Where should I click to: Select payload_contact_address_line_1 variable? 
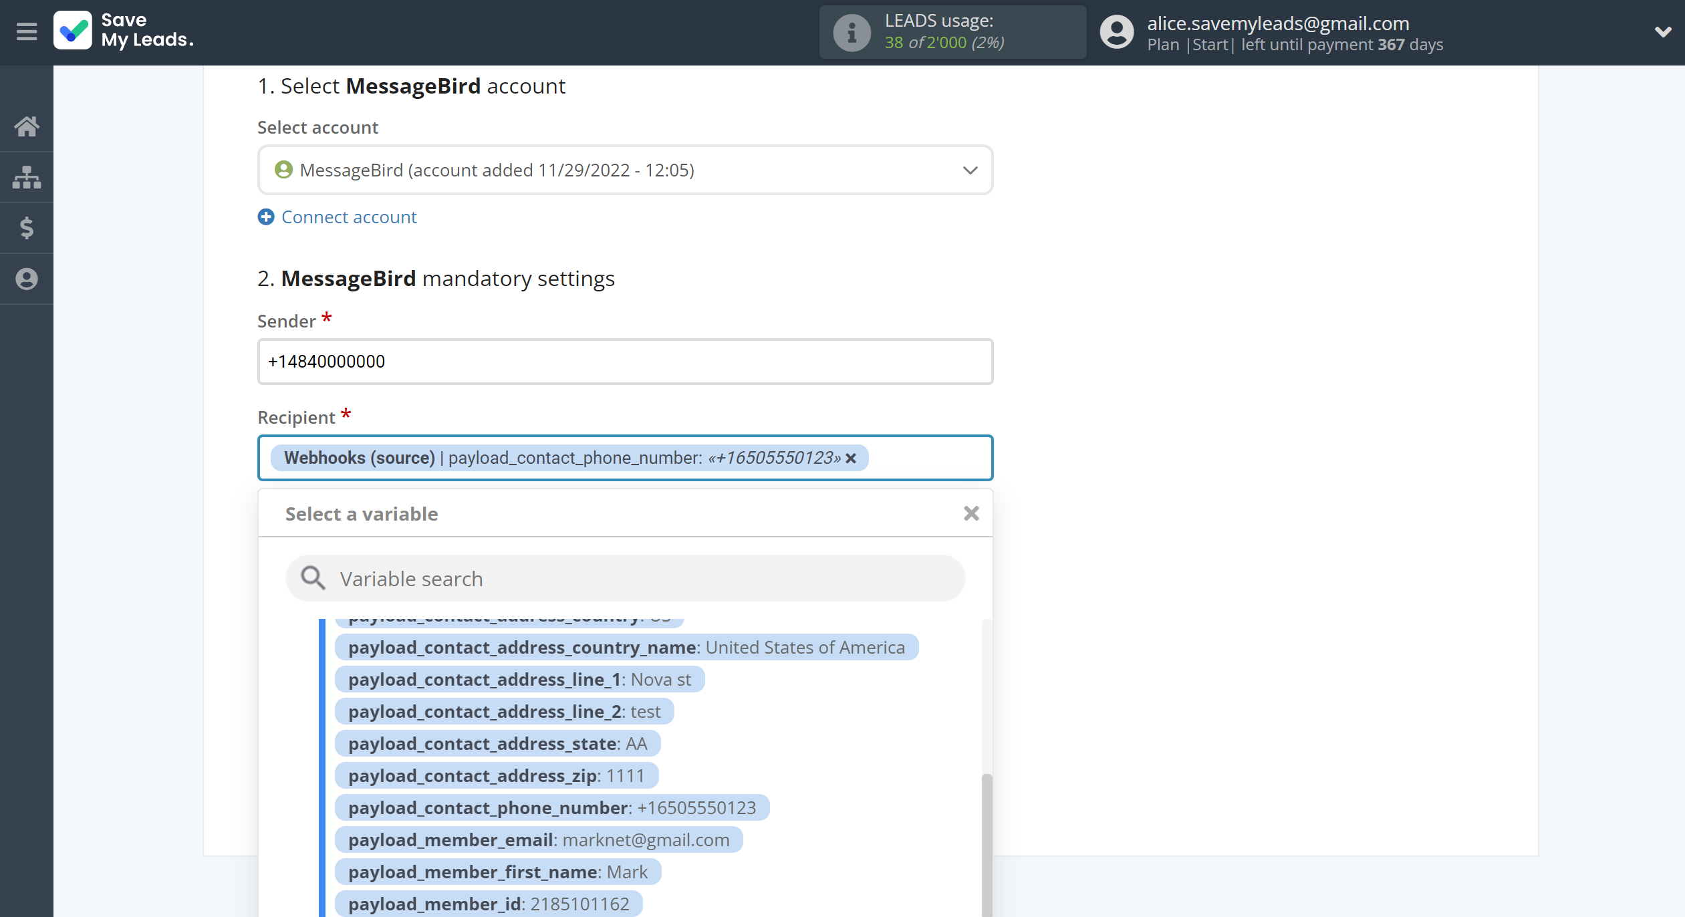519,680
